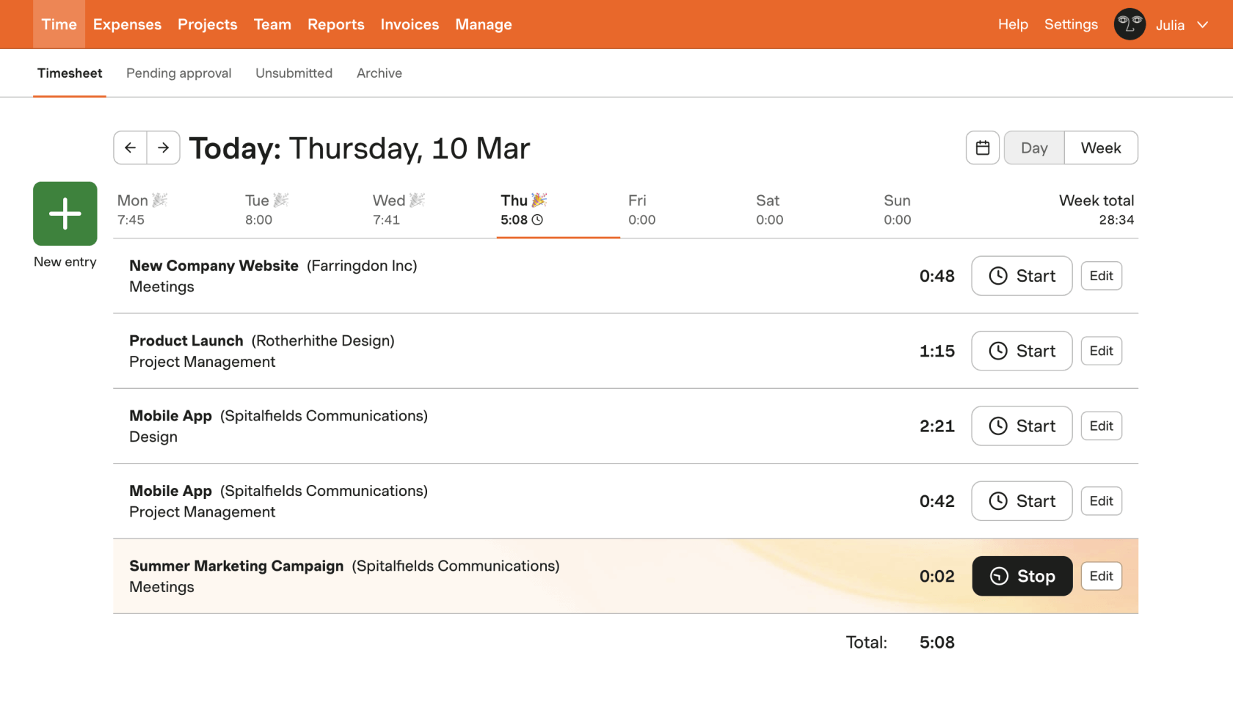Image resolution: width=1233 pixels, height=719 pixels.
Task: Open the calendar picker icon
Action: click(982, 147)
